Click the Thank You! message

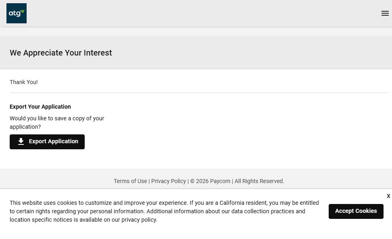tap(24, 82)
